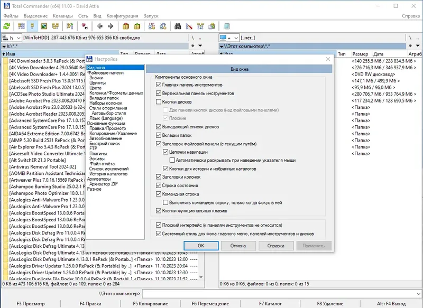
Task: Click the pack files gift-box icon
Action: pyautogui.click(x=126, y=26)
